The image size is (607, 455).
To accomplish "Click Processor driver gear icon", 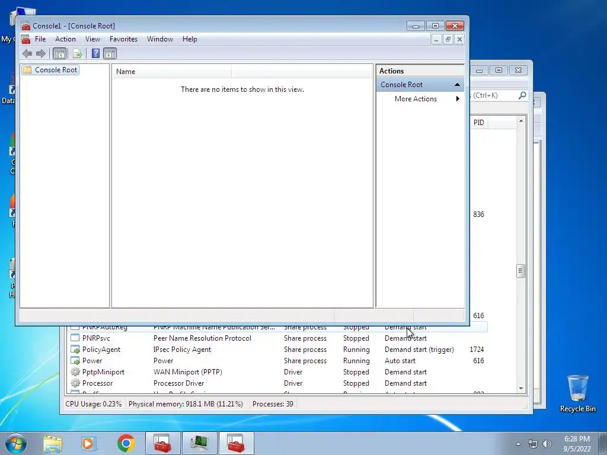I will tap(75, 383).
